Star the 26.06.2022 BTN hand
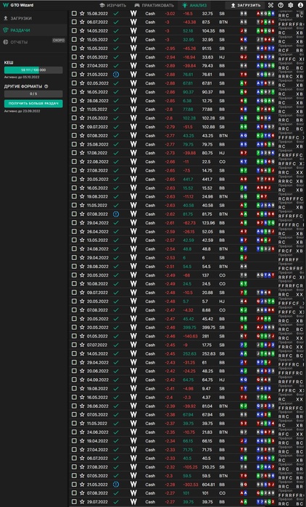Screen dimensions: 306x507 82,406
